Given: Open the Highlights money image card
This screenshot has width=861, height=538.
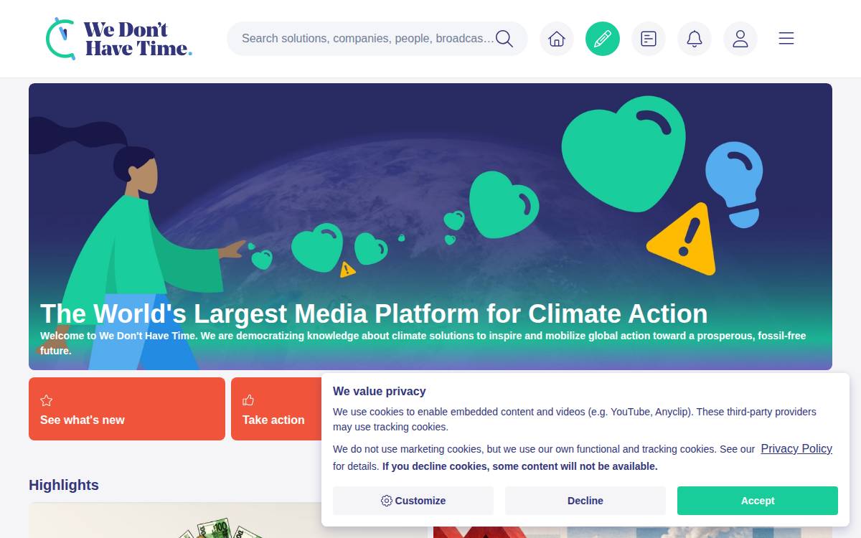Looking at the screenshot, I should point(228,520).
